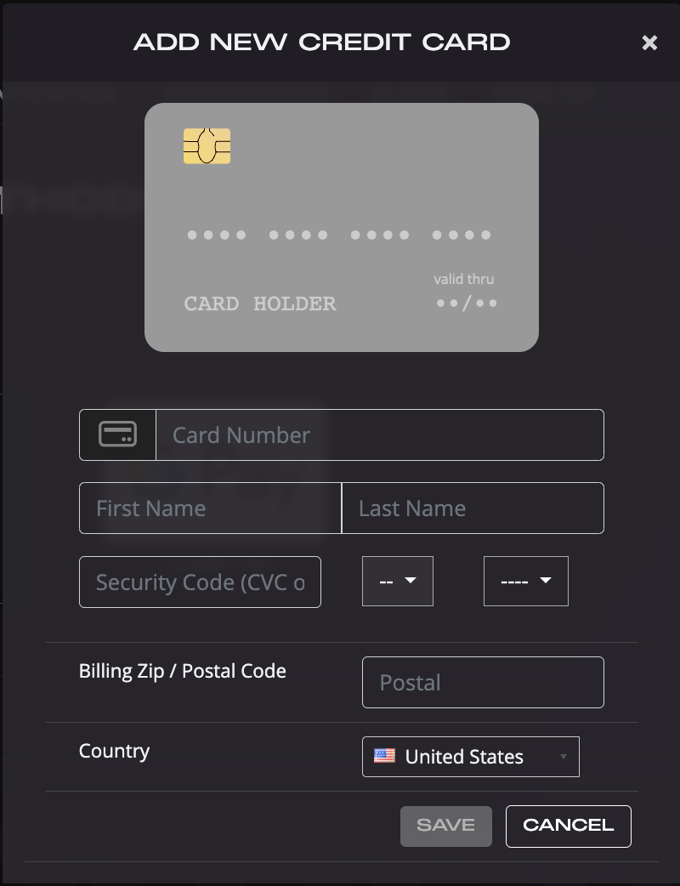Open the expiration month dropdown
This screenshot has width=680, height=886.
tap(398, 581)
